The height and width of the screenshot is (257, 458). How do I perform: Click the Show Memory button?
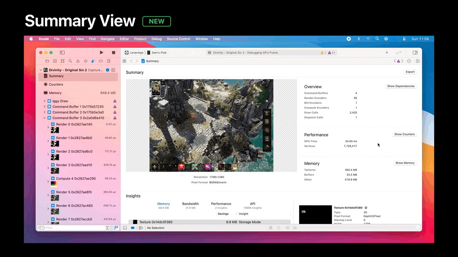[405, 163]
